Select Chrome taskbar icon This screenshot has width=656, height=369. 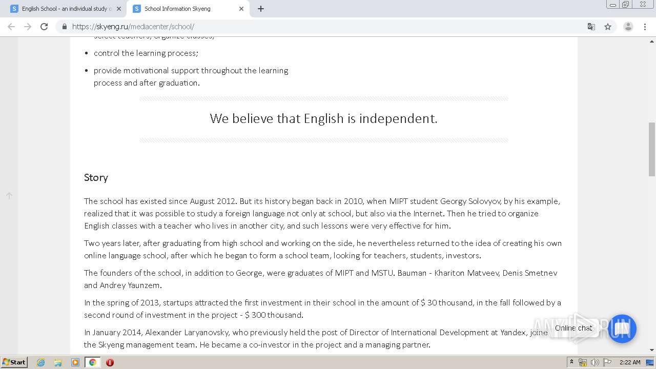(x=93, y=362)
